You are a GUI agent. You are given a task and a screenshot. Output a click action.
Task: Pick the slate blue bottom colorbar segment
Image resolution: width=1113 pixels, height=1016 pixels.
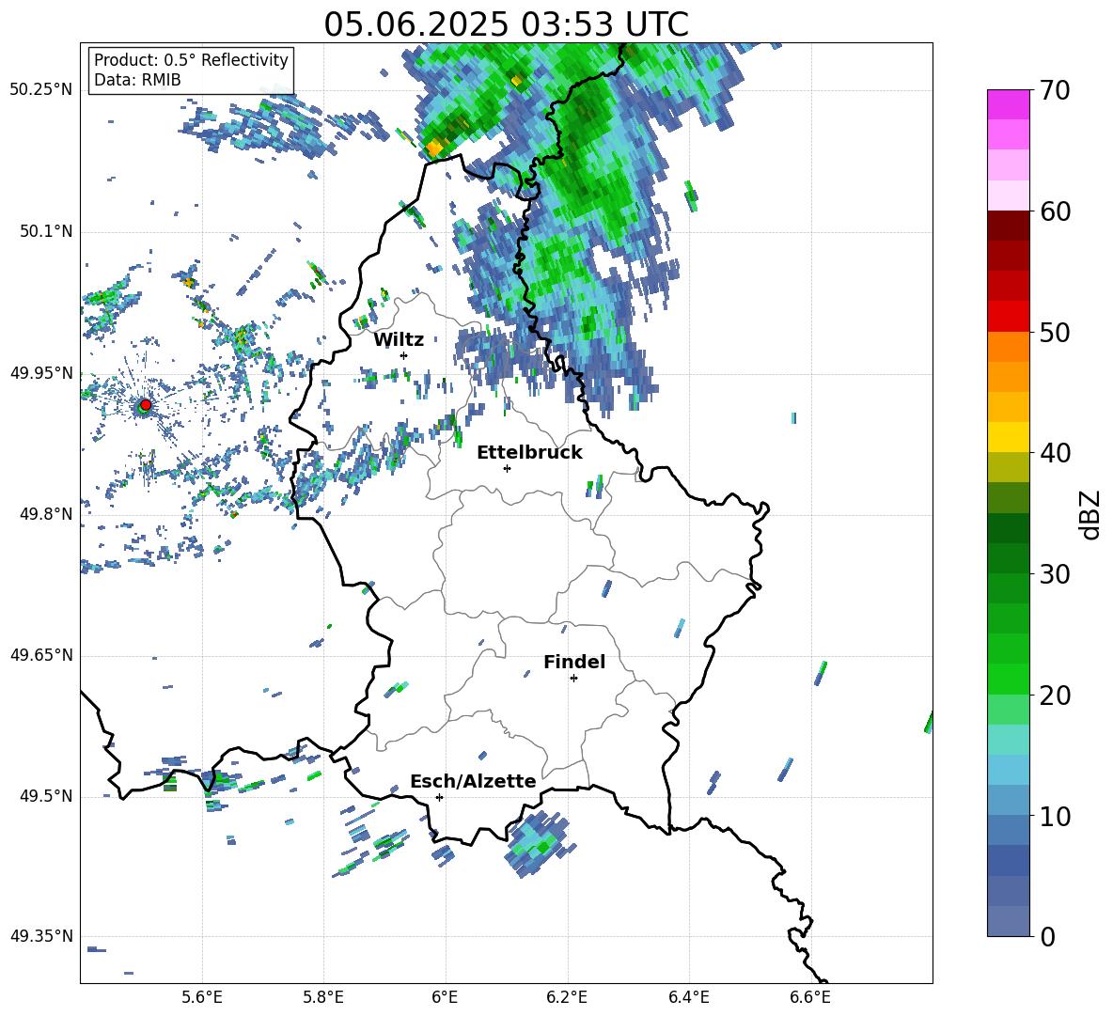click(x=1008, y=922)
